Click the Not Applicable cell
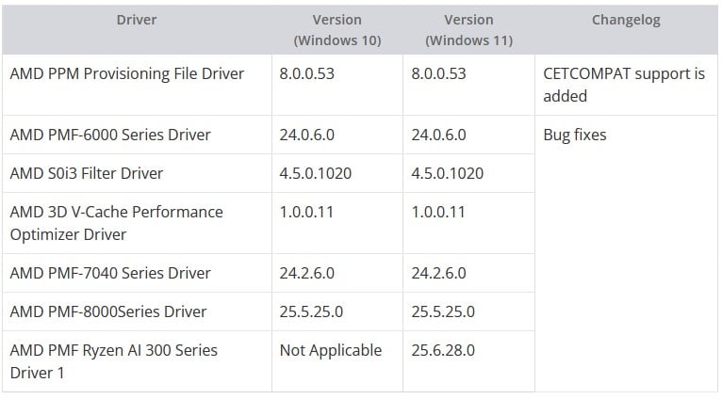This screenshot has height=399, width=722. click(x=331, y=350)
